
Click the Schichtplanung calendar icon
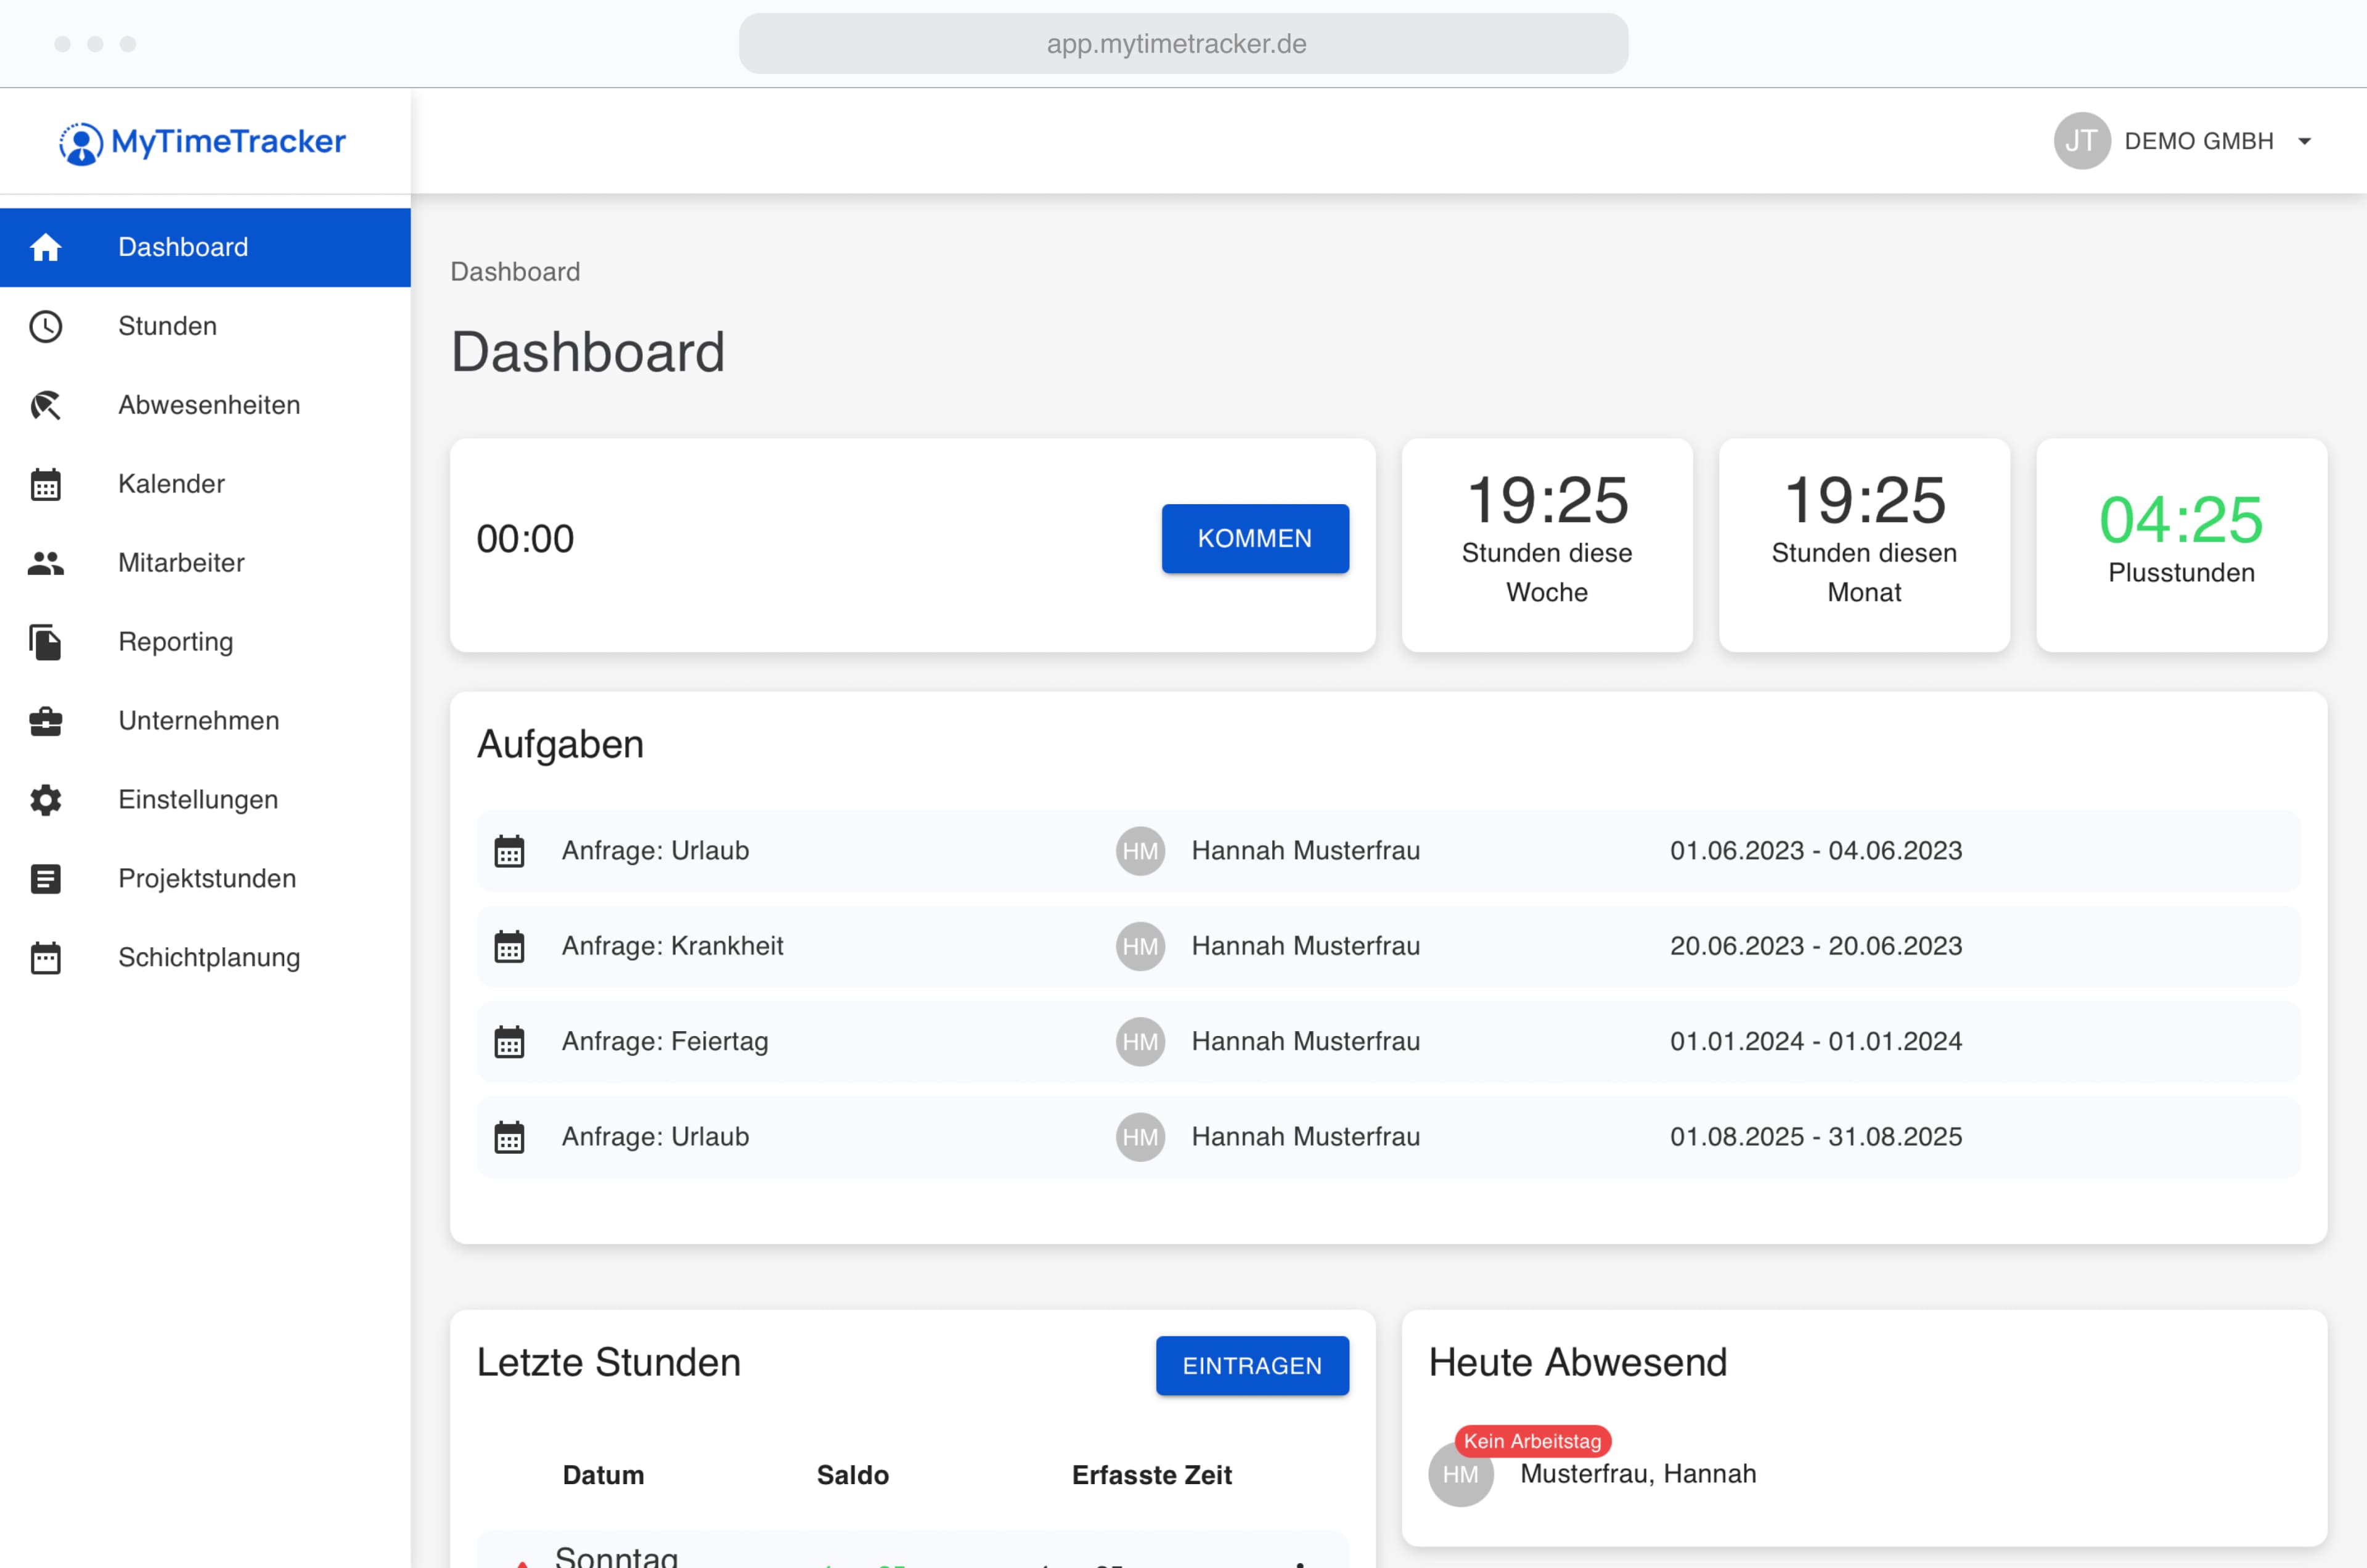point(46,957)
